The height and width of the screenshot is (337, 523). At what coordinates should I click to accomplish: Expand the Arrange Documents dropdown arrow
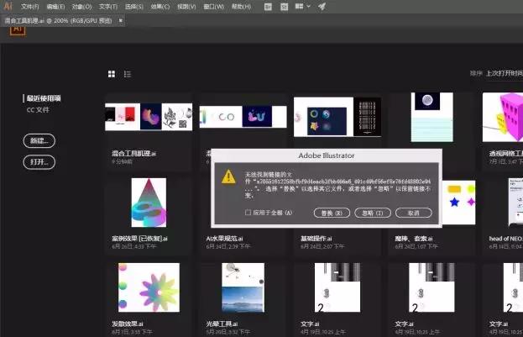pos(309,7)
